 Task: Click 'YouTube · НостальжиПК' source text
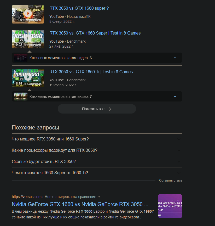(70, 16)
